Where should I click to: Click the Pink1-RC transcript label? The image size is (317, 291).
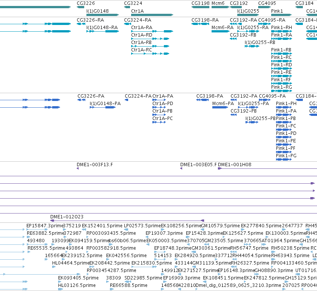(281, 57)
